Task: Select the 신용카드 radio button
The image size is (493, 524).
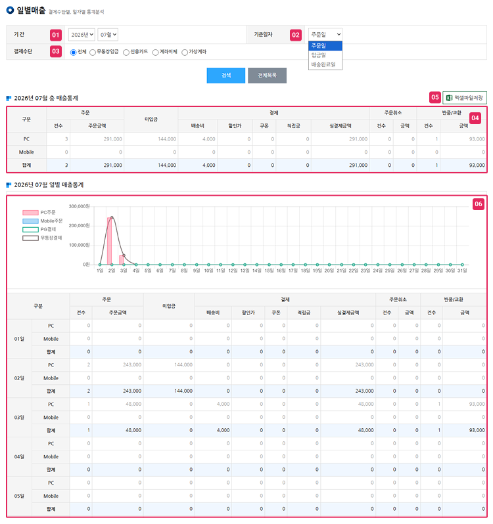Action: click(126, 53)
